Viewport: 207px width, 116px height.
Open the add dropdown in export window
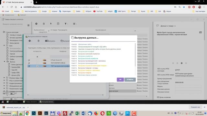pyautogui.click(x=30, y=41)
